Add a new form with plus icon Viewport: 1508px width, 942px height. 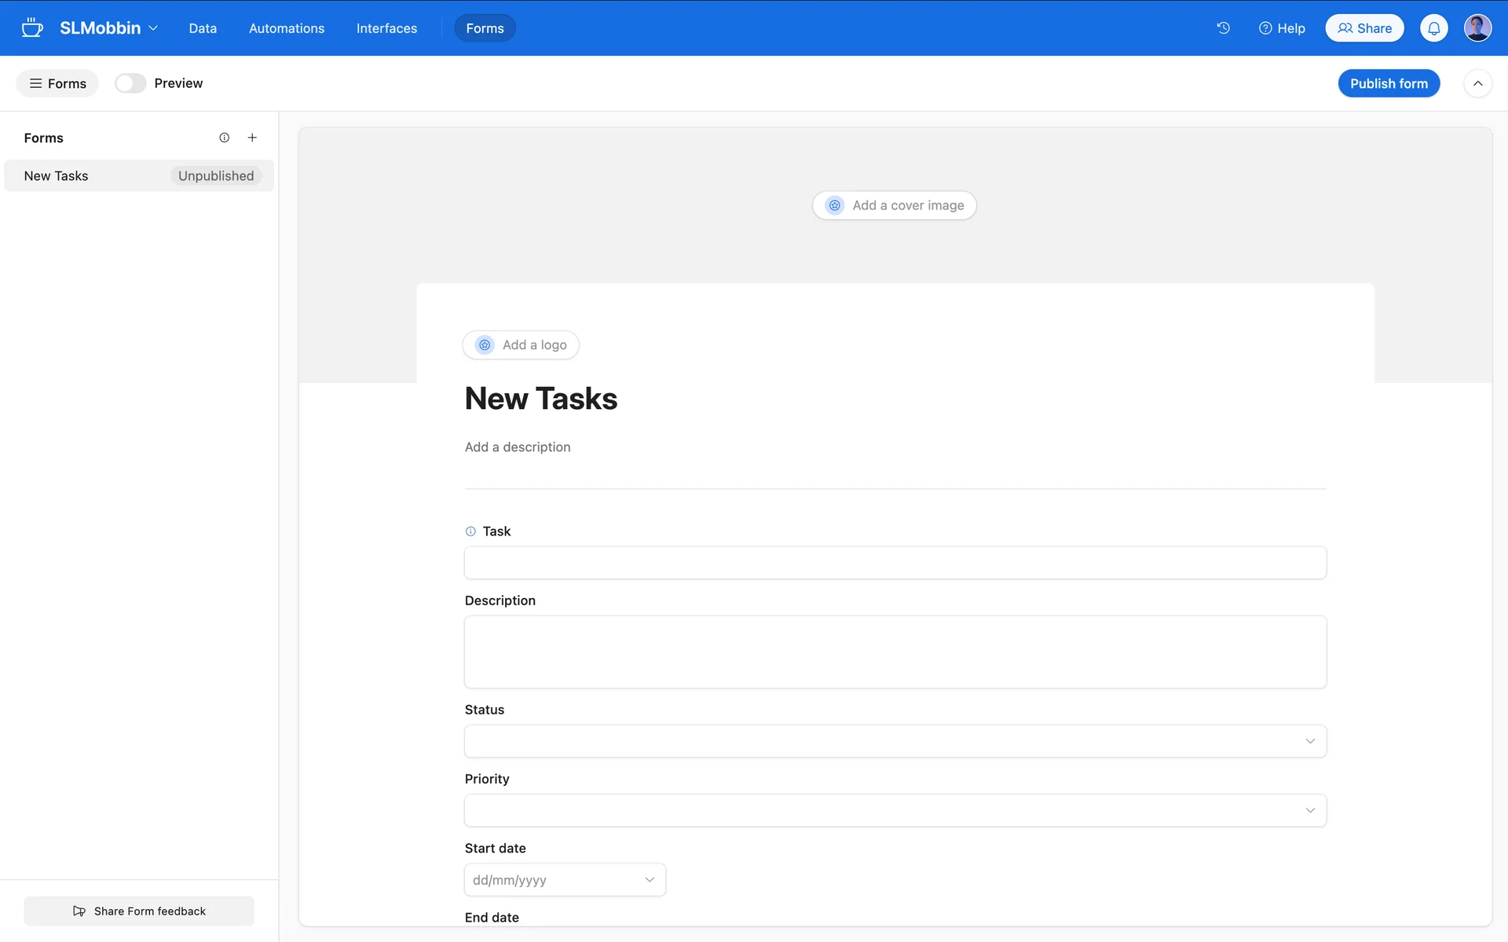pos(252,137)
